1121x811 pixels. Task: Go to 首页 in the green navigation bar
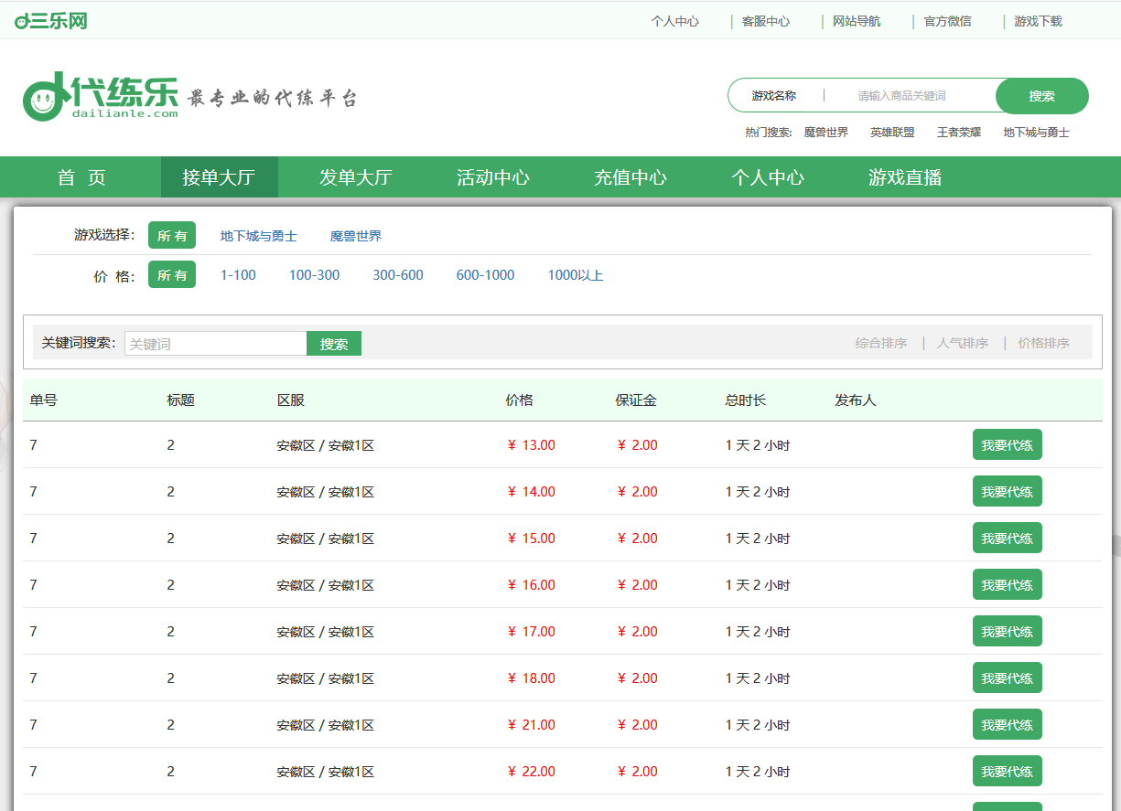(81, 177)
